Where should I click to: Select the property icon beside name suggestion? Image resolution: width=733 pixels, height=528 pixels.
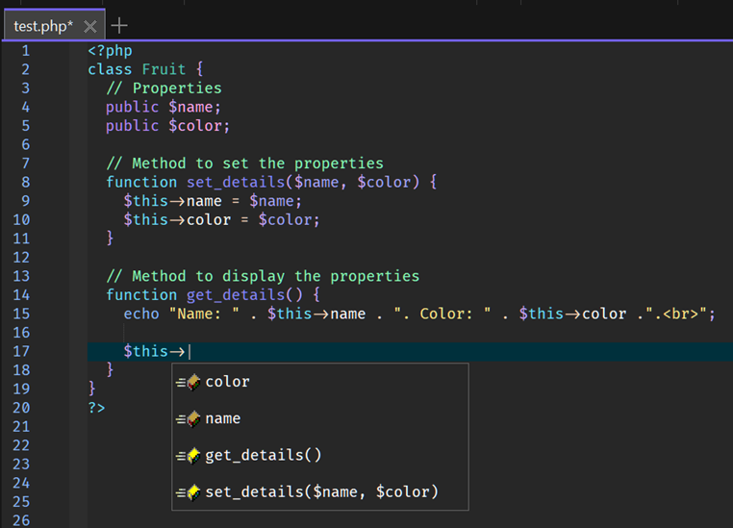[x=189, y=418]
